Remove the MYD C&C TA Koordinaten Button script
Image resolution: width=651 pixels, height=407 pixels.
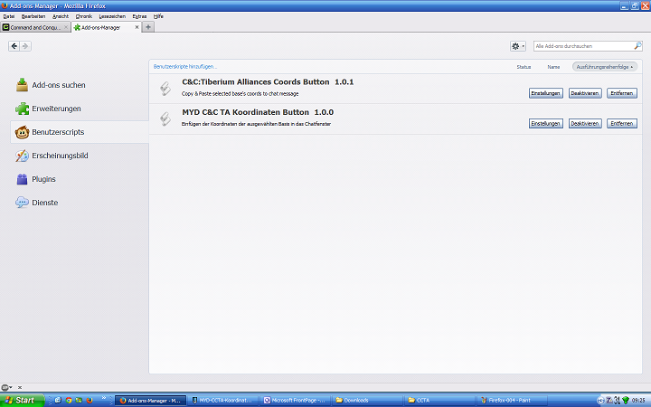621,123
